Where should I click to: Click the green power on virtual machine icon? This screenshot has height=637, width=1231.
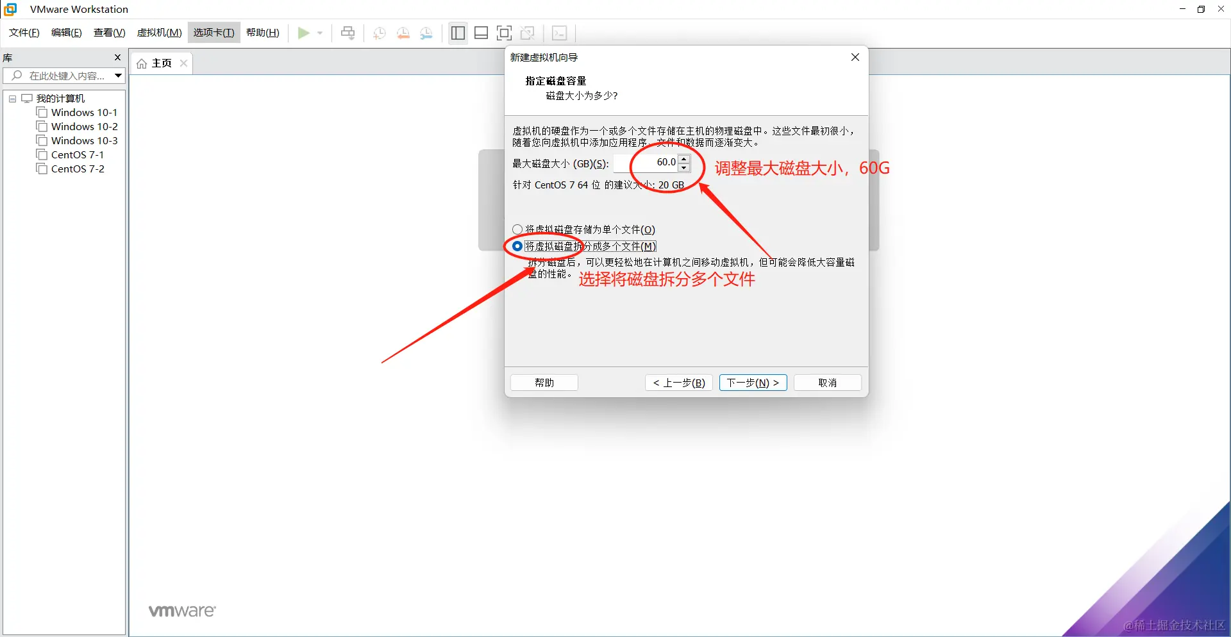click(303, 33)
